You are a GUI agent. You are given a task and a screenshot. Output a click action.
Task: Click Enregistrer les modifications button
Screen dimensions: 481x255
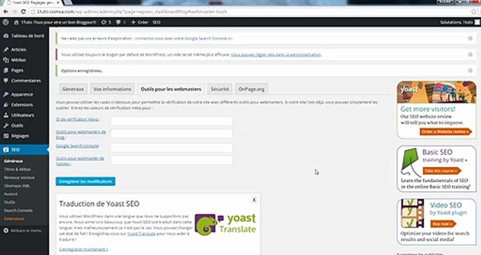click(x=86, y=181)
